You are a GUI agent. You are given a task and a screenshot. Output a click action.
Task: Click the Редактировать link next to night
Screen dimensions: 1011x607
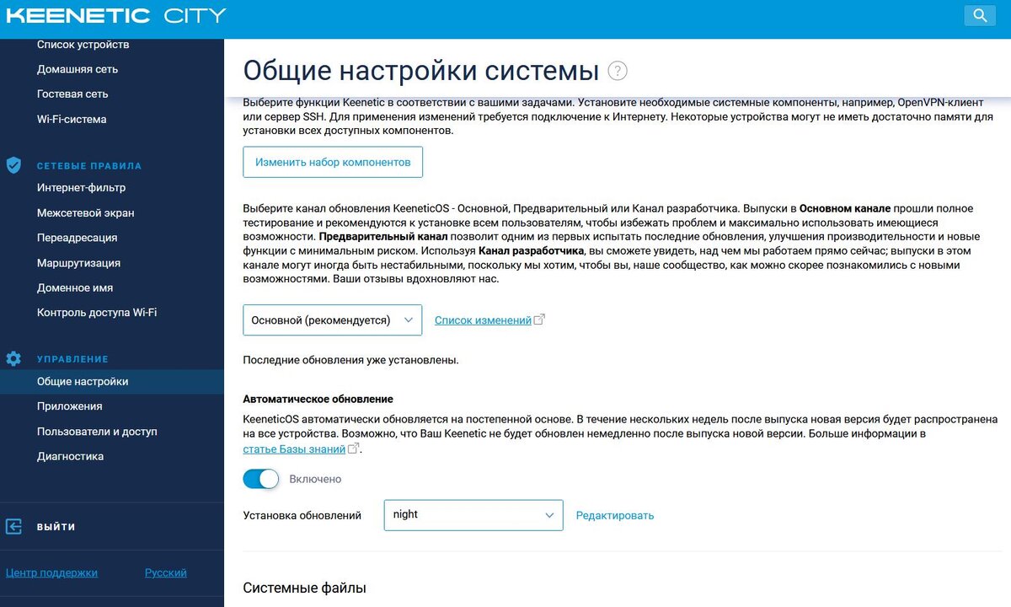[614, 515]
